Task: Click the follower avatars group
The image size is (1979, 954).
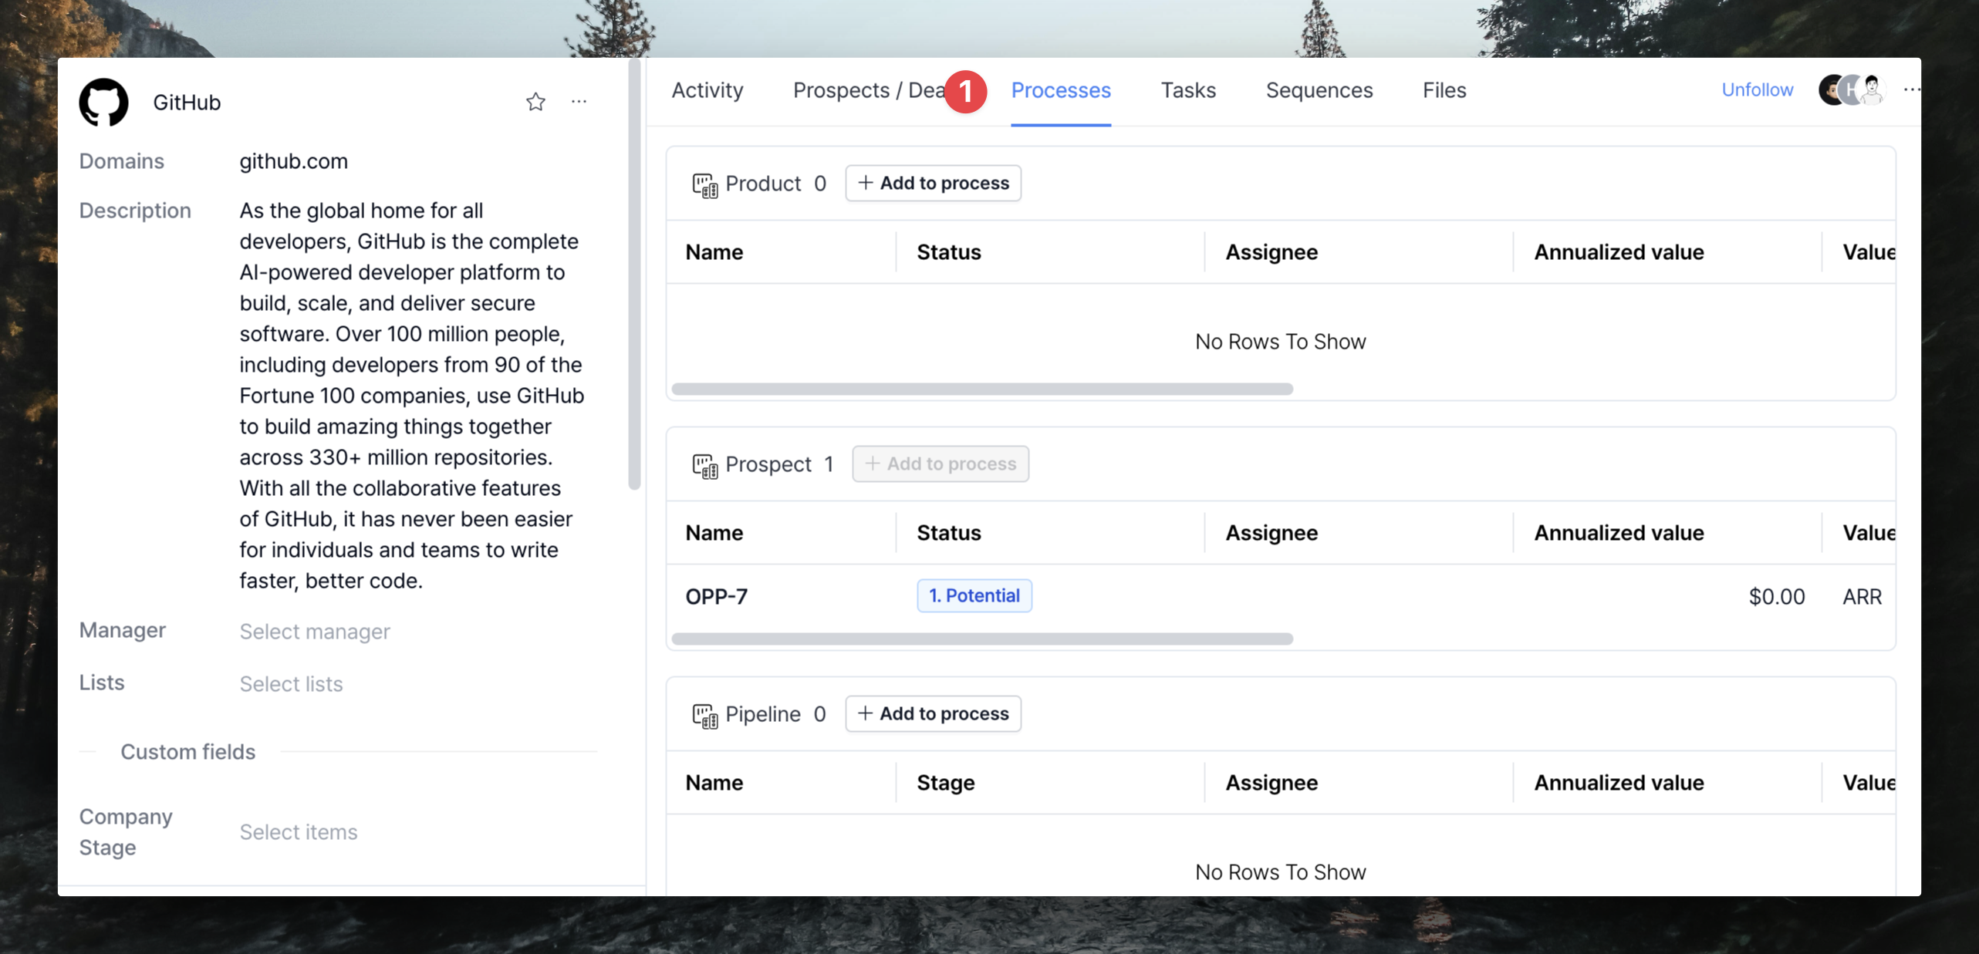Action: click(1852, 90)
